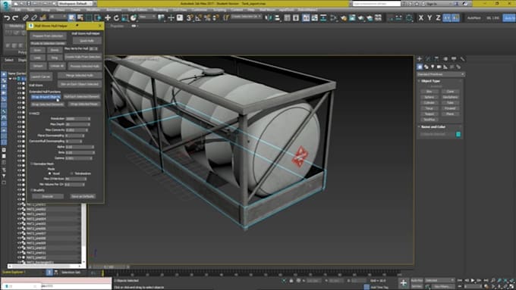This screenshot has height=290, width=516.
Task: Toggle visibility eye for MAT2_Line002
Action: [x=20, y=209]
